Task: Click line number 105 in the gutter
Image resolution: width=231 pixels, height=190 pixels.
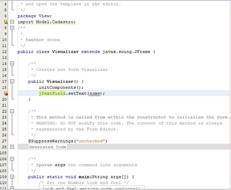Action: (4, 153)
